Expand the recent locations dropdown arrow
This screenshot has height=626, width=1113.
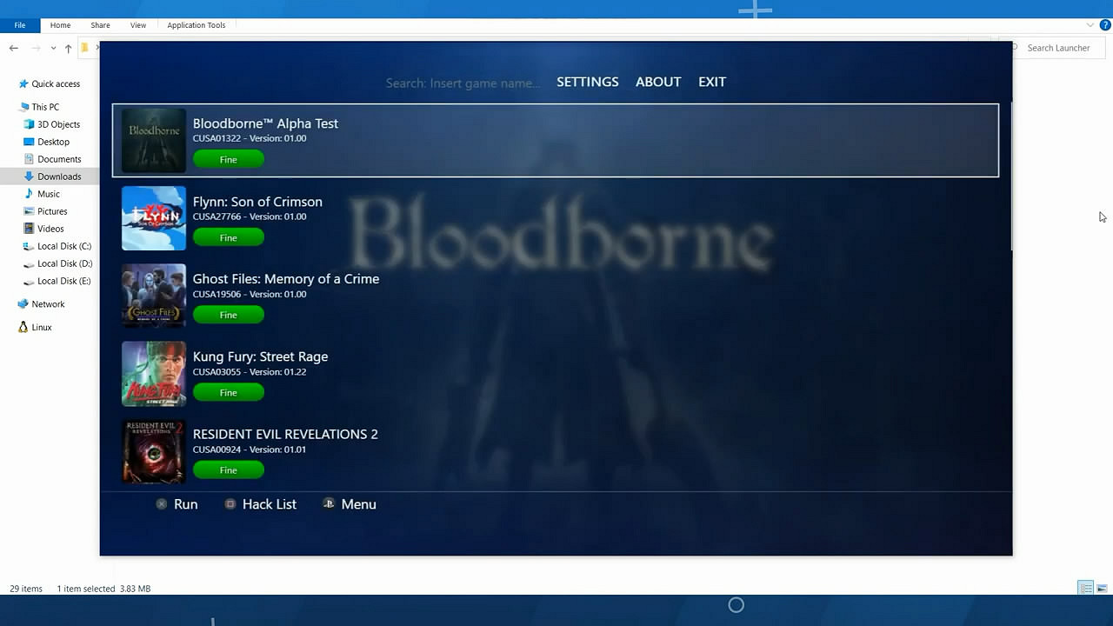tap(53, 48)
